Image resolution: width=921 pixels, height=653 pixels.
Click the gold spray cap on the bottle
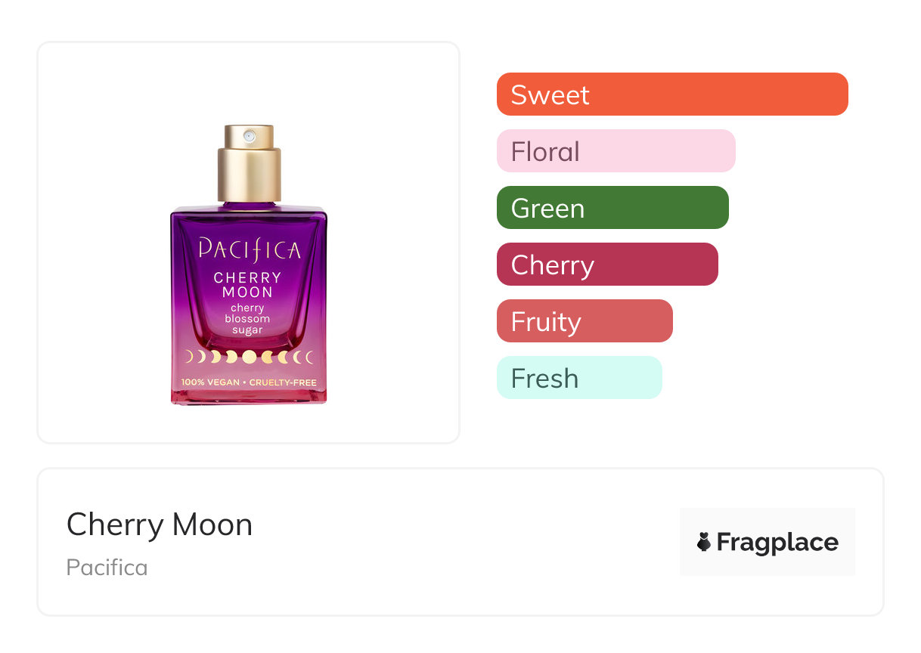point(249,172)
